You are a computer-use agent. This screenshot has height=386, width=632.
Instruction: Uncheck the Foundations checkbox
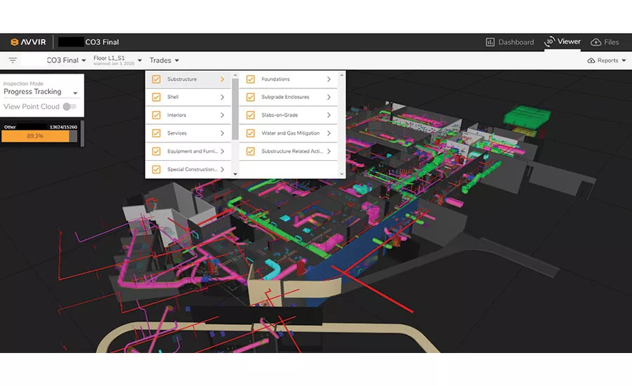(x=250, y=79)
